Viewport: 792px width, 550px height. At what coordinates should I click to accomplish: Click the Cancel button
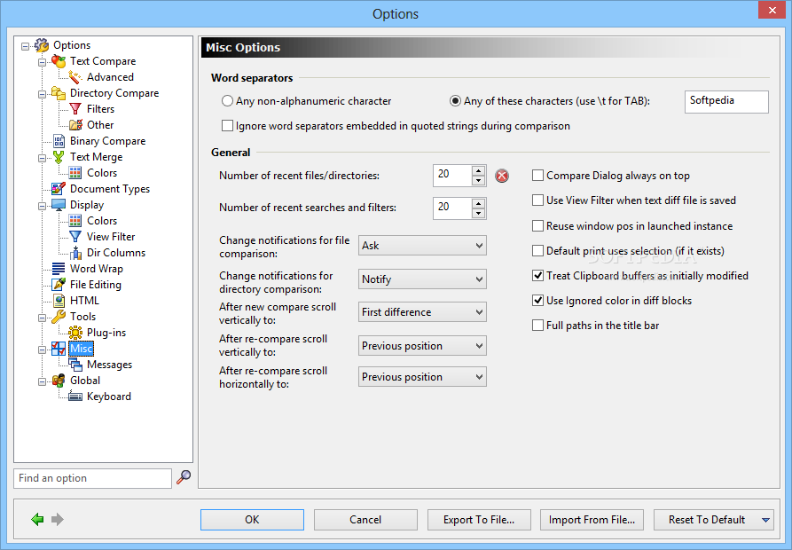click(x=365, y=520)
